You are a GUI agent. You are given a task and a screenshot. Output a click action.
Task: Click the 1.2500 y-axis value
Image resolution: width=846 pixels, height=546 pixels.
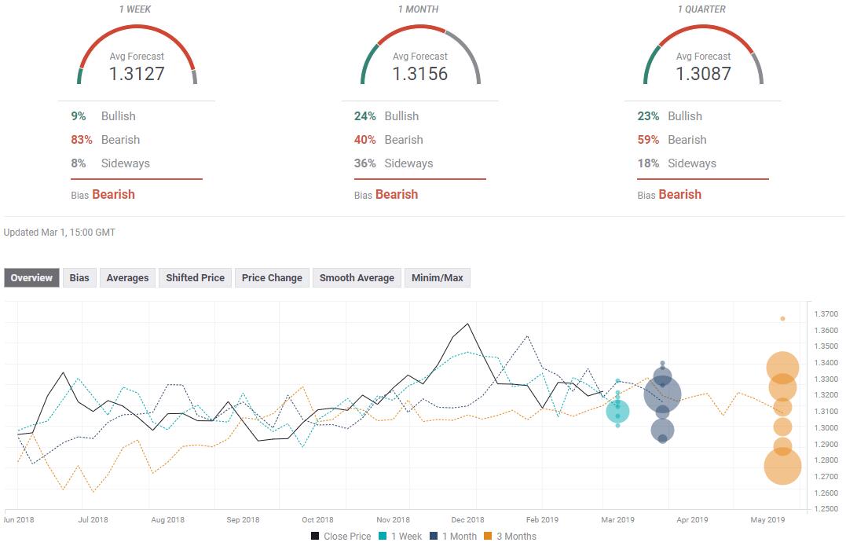[x=826, y=509]
